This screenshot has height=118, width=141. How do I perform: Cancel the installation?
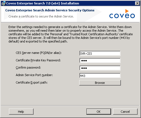click(125, 112)
